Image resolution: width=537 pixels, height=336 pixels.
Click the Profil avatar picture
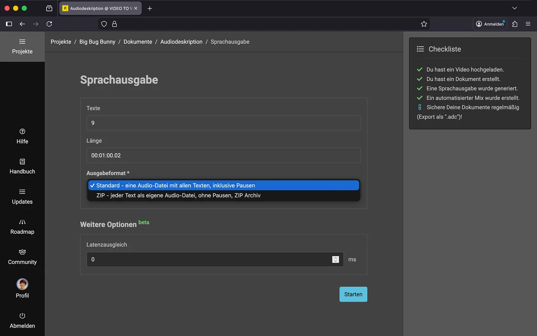point(22,284)
